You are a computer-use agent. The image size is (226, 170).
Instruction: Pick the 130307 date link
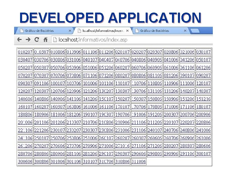tap(122, 91)
